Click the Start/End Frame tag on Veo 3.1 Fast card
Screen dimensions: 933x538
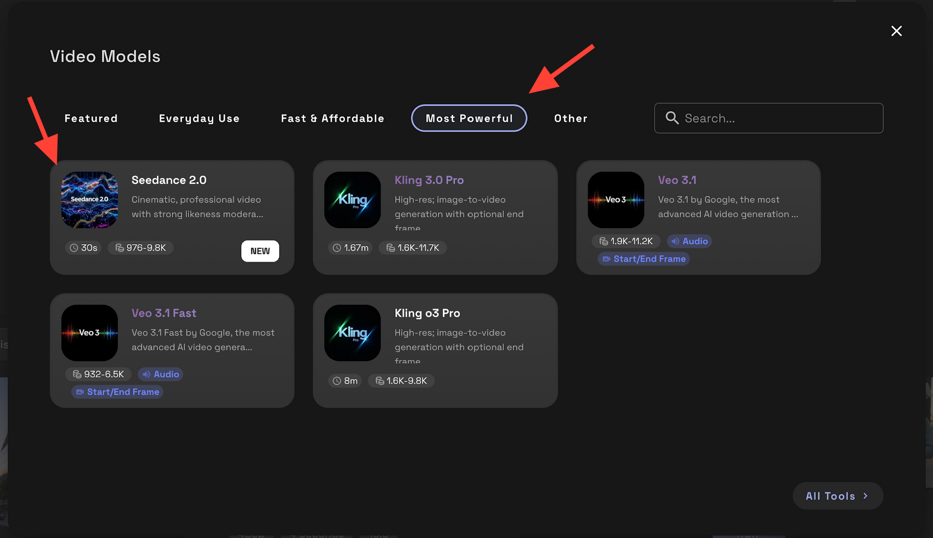[x=117, y=392]
